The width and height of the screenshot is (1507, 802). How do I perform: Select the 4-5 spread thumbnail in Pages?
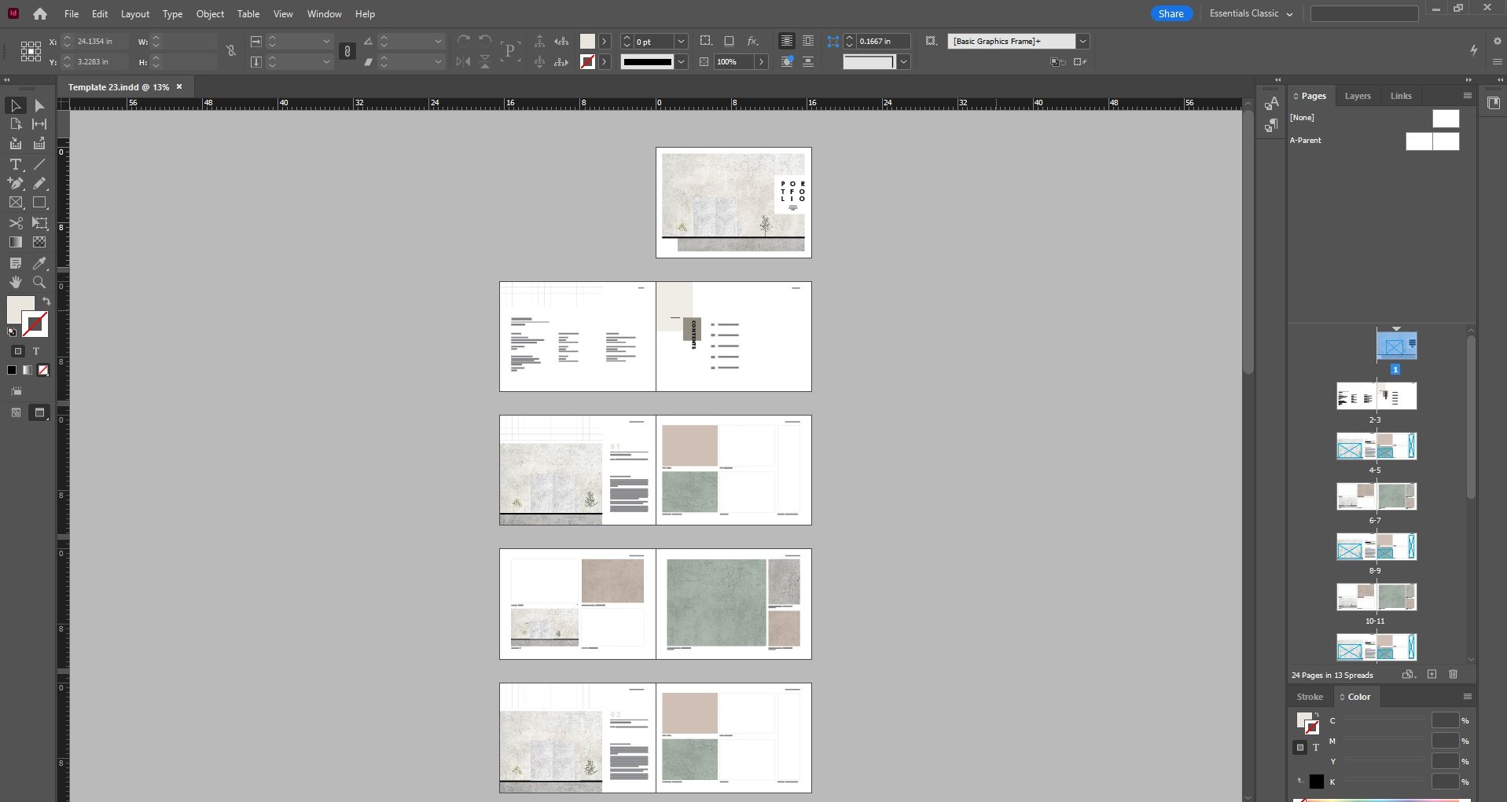1376,446
